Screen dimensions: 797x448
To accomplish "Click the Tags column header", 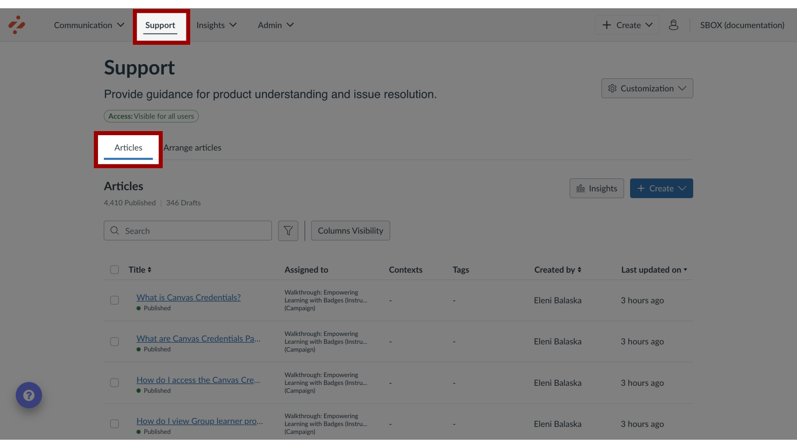I will [461, 270].
